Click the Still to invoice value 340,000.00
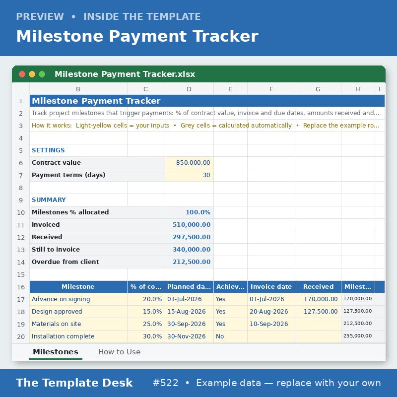 tap(189, 250)
